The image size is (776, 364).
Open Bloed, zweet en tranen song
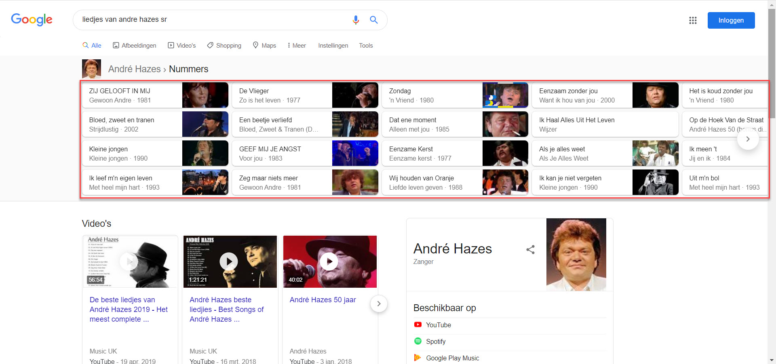(155, 124)
